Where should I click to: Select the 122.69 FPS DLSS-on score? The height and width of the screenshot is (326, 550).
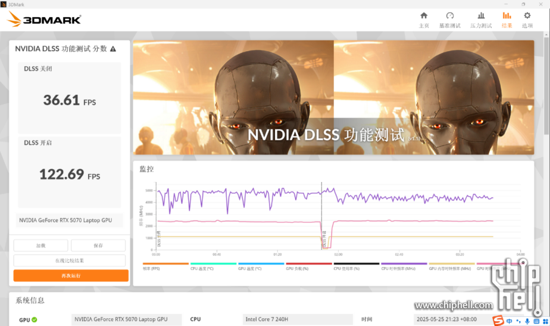pyautogui.click(x=70, y=175)
